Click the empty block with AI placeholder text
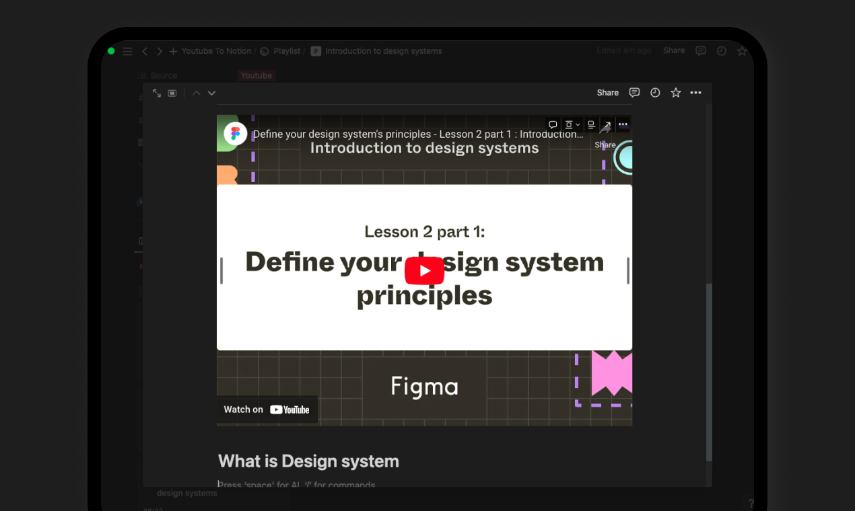Screen dimensions: 855x511 point(297,484)
